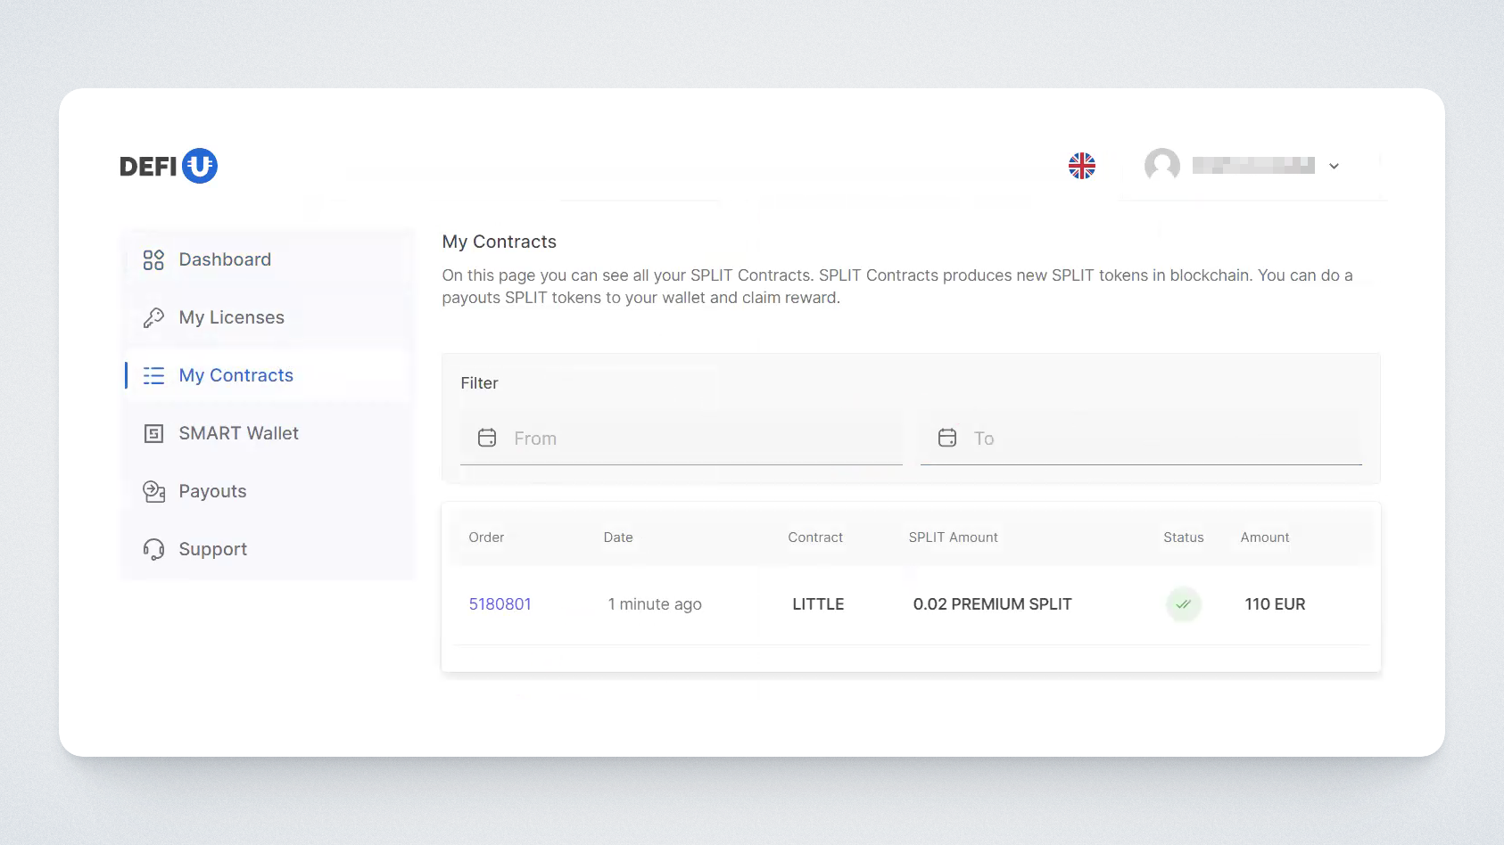Click the SPLIT Amount column header
The image size is (1504, 845).
pyautogui.click(x=953, y=537)
